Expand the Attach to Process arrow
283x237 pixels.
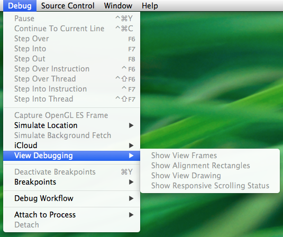(x=131, y=215)
